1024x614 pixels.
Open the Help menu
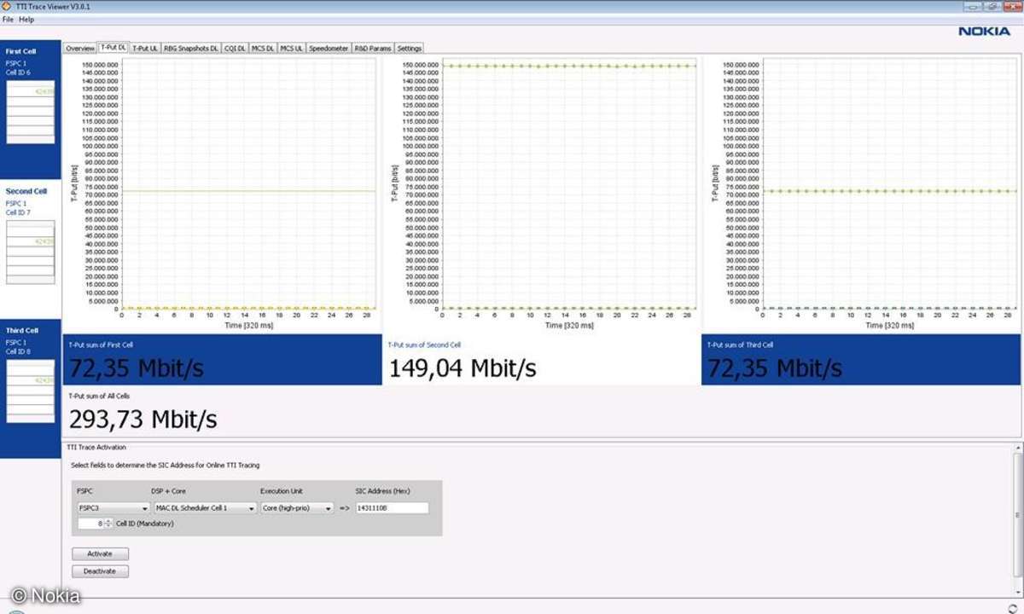(x=26, y=19)
